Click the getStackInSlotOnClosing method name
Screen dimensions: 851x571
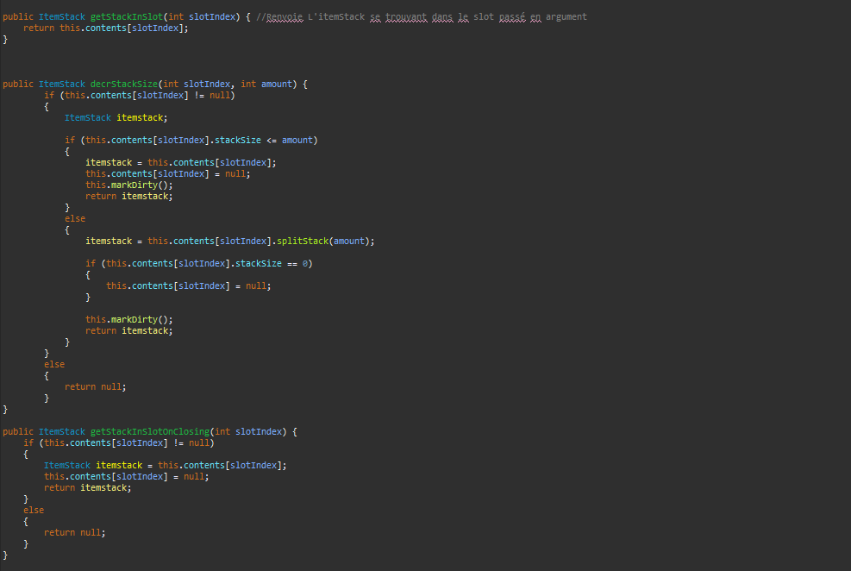tap(149, 431)
